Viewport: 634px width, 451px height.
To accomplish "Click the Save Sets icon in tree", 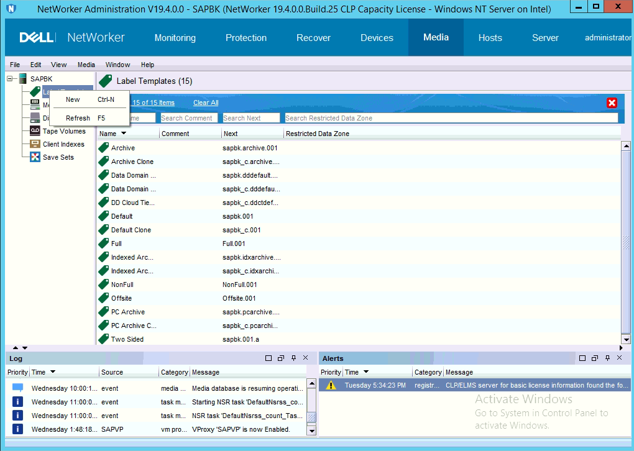I will 35,157.
